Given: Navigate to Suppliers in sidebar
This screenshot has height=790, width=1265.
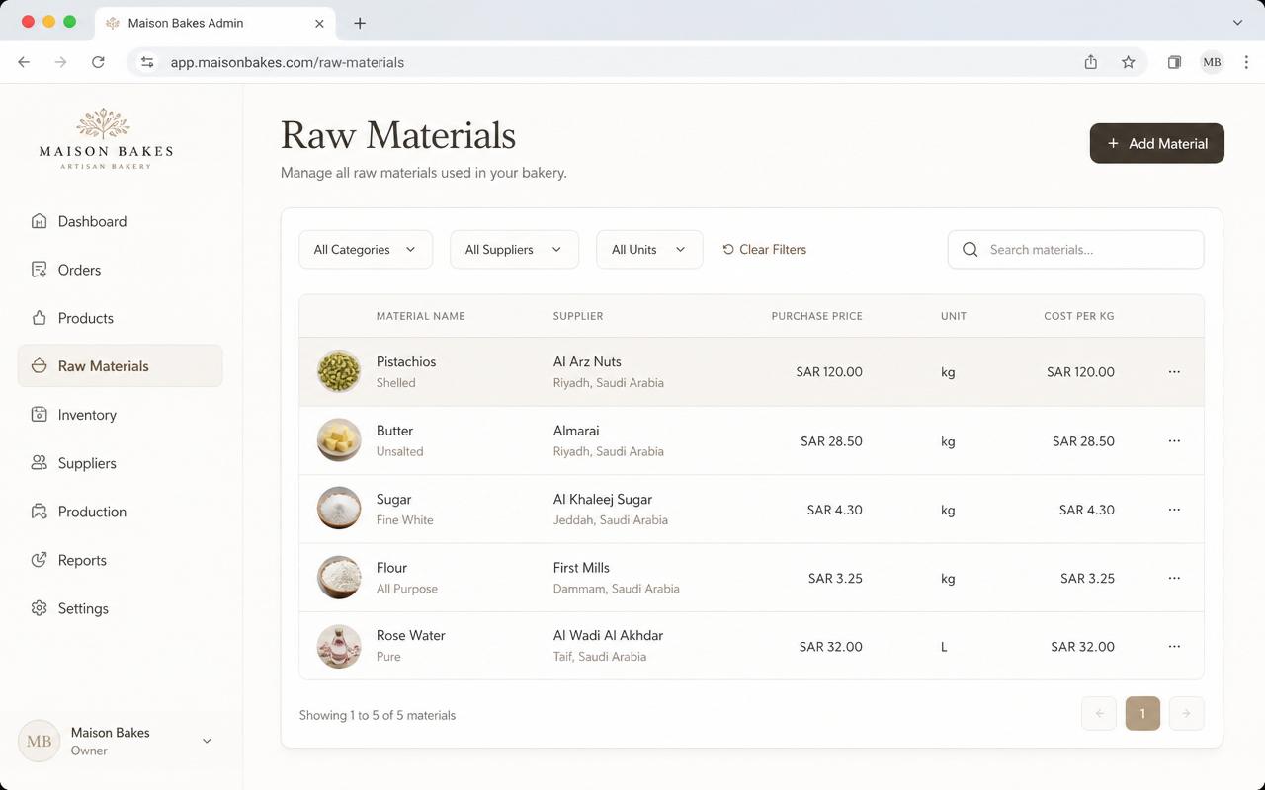Looking at the screenshot, I should [x=120, y=463].
